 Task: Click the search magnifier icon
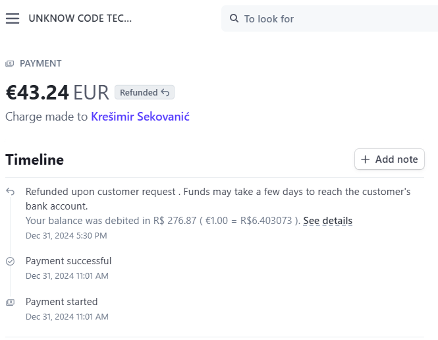click(x=234, y=18)
